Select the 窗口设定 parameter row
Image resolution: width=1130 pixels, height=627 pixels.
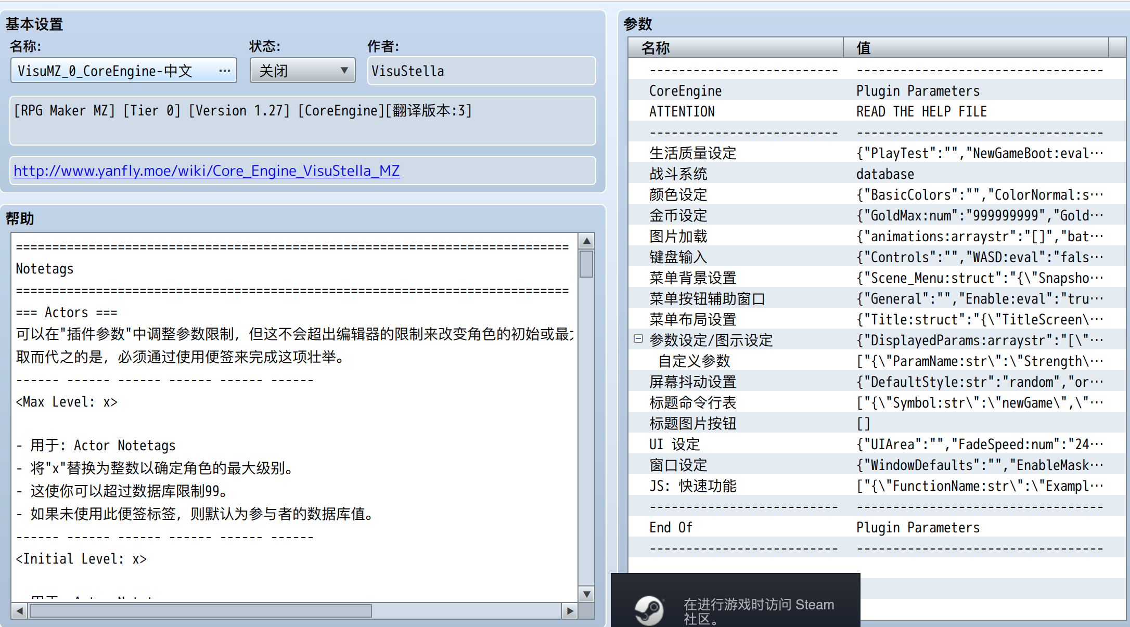click(x=877, y=465)
